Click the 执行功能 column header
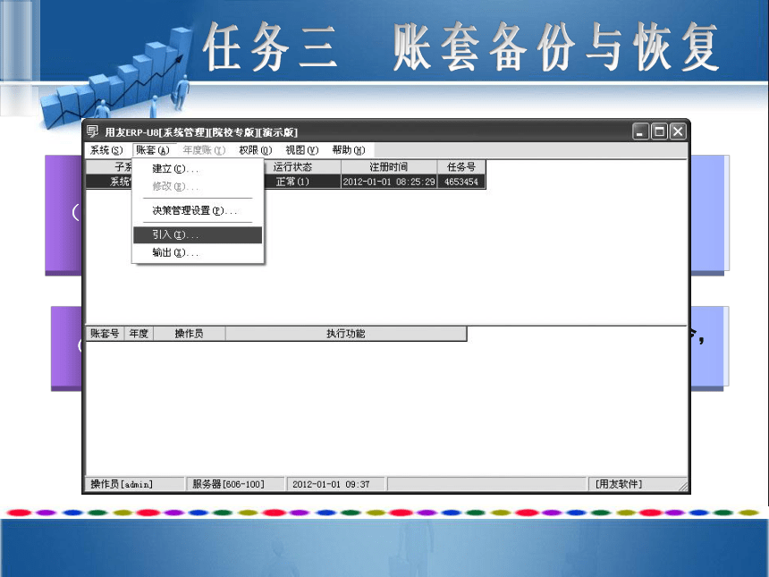Viewport: 769px width, 577px height. click(x=346, y=334)
